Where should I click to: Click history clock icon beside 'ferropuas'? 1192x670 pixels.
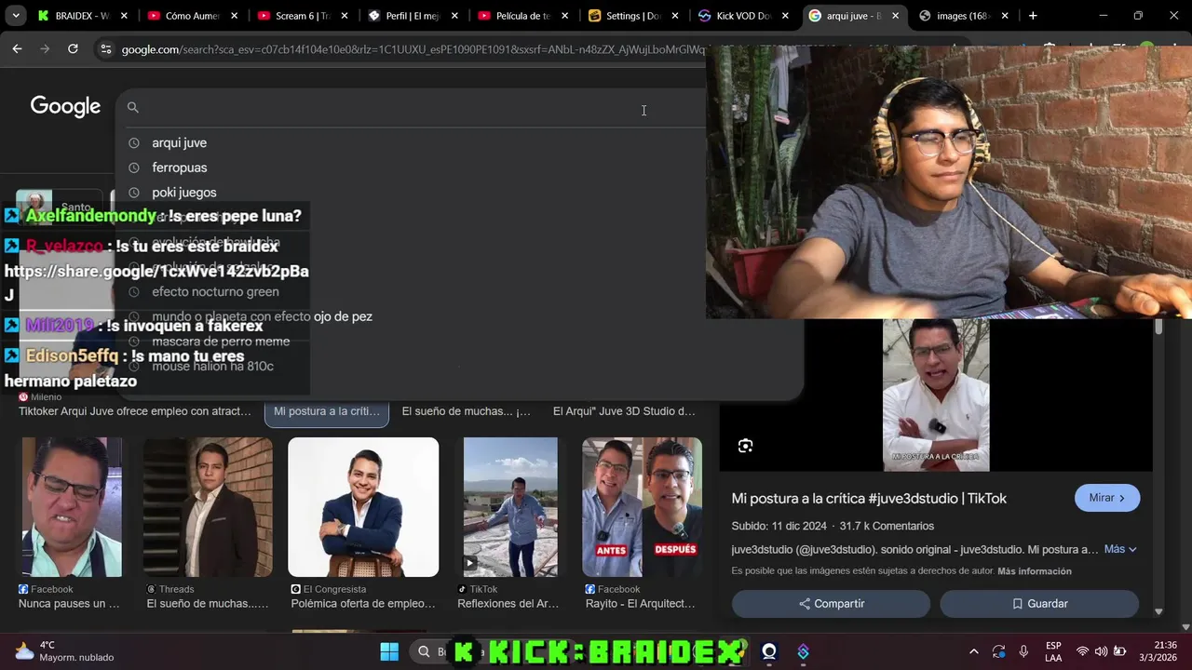pos(133,167)
